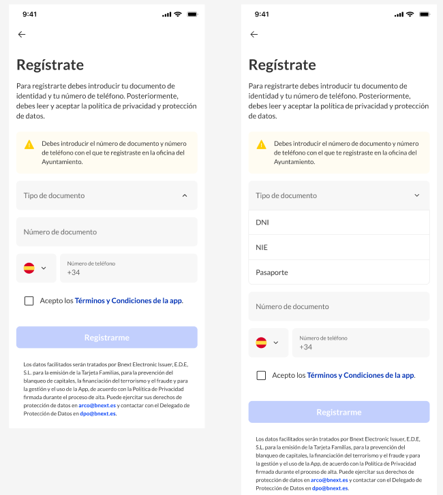Open the arco@bnext.es email link on left screen
The height and width of the screenshot is (495, 443).
click(x=97, y=405)
